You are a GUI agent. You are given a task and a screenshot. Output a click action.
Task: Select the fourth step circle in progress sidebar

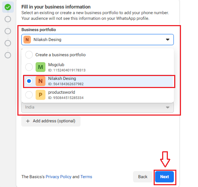8,43
